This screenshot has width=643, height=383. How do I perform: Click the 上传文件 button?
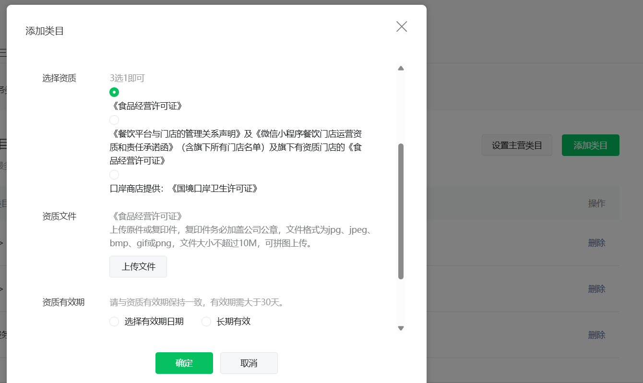(x=138, y=267)
